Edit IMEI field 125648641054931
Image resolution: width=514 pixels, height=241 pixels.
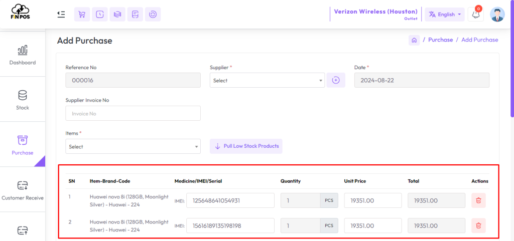[x=230, y=200]
